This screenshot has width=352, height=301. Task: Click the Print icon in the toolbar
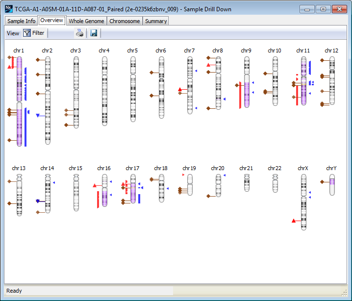pyautogui.click(x=79, y=33)
